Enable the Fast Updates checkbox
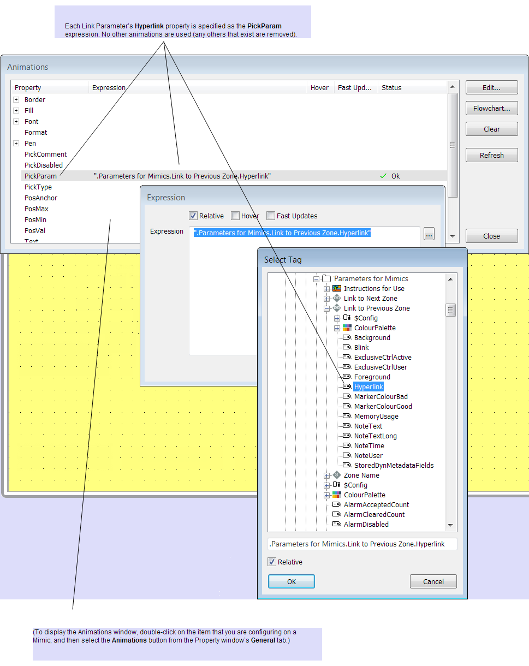Screen dimensions: 529x666 (x=271, y=216)
